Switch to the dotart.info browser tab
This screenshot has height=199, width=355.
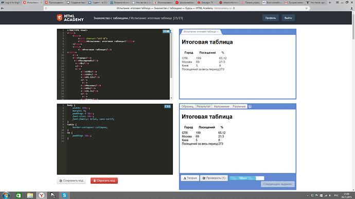click(228, 3)
